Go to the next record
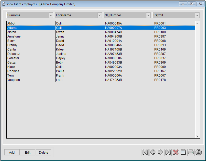This screenshot has height=161, width=206. click(x=160, y=152)
